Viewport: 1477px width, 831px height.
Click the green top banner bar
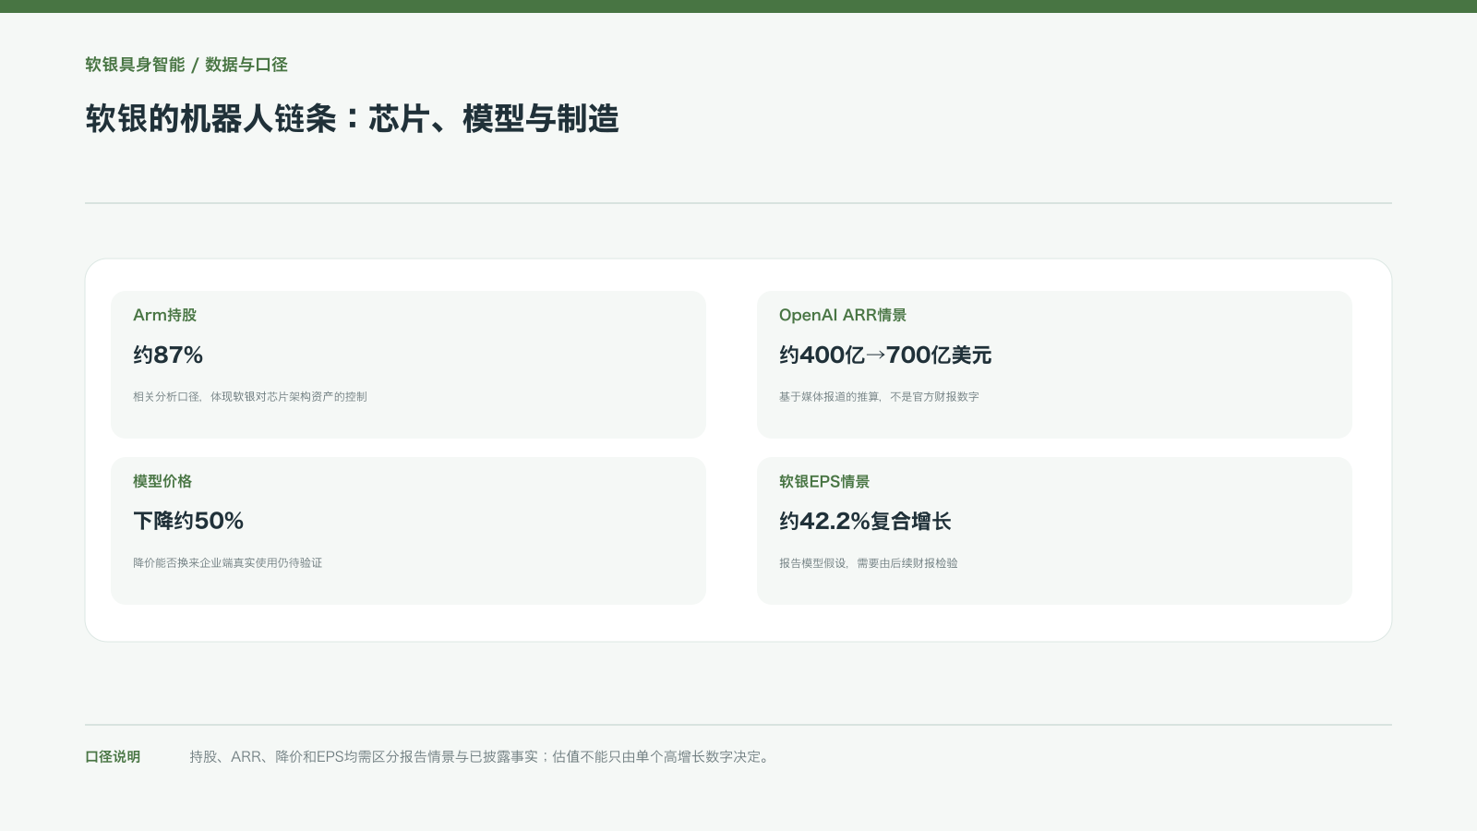coord(738,6)
